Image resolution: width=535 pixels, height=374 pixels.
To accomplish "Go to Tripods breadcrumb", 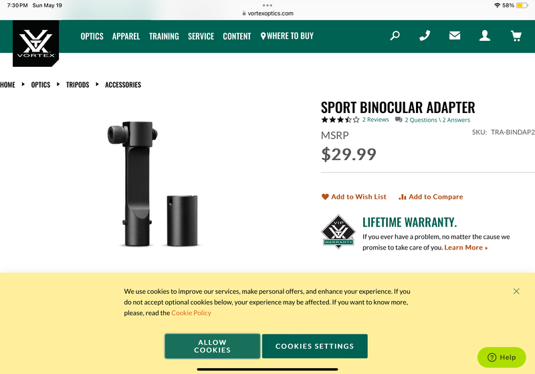I will pyautogui.click(x=78, y=84).
